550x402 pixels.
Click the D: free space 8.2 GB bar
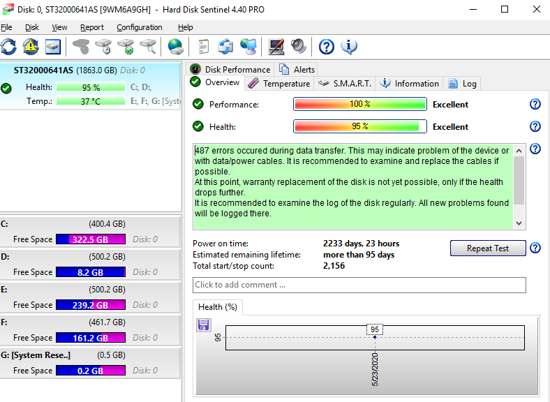[91, 272]
